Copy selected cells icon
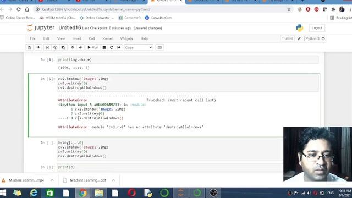352x198 pixels. tap(55, 47)
